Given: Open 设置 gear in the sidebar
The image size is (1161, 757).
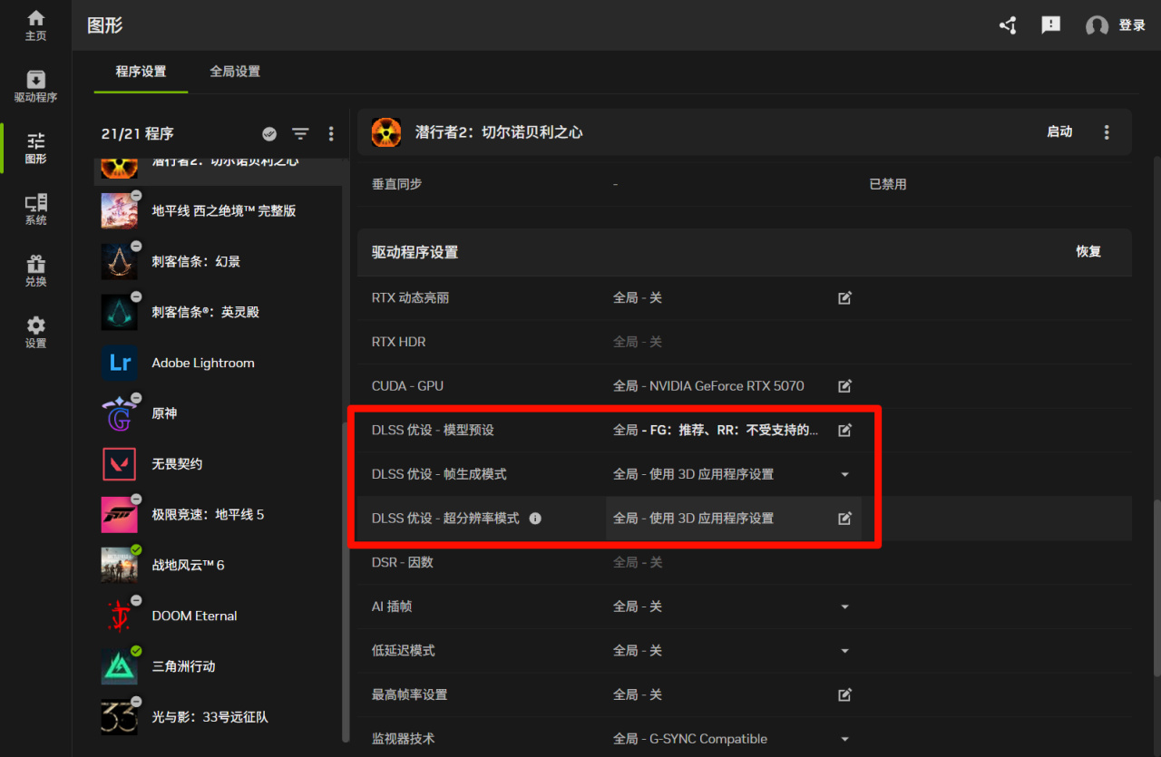Looking at the screenshot, I should (x=35, y=333).
